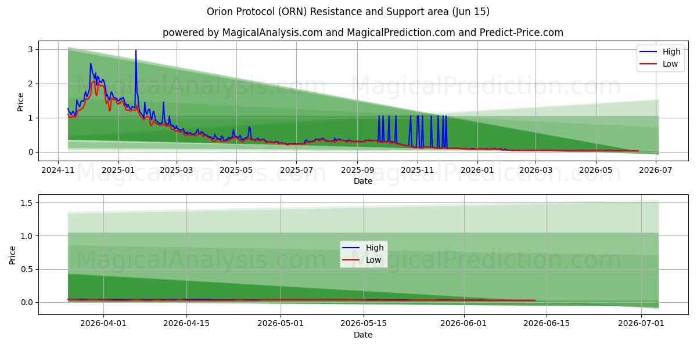Click the '2025-03' x-axis label of the top chart
This screenshot has width=697, height=348.
tap(176, 171)
